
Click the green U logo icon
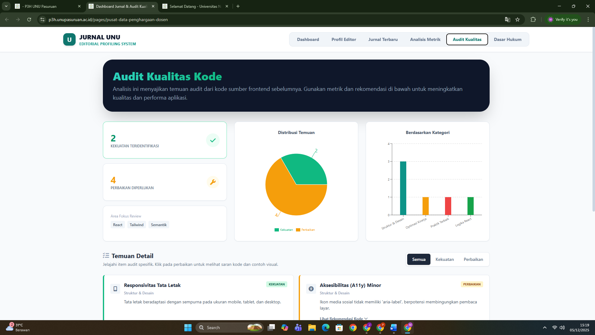pyautogui.click(x=69, y=40)
